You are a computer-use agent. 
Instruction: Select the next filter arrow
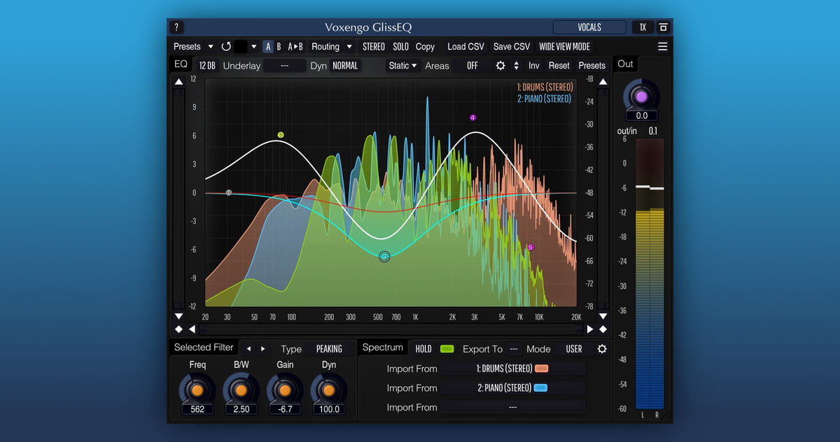pos(263,349)
